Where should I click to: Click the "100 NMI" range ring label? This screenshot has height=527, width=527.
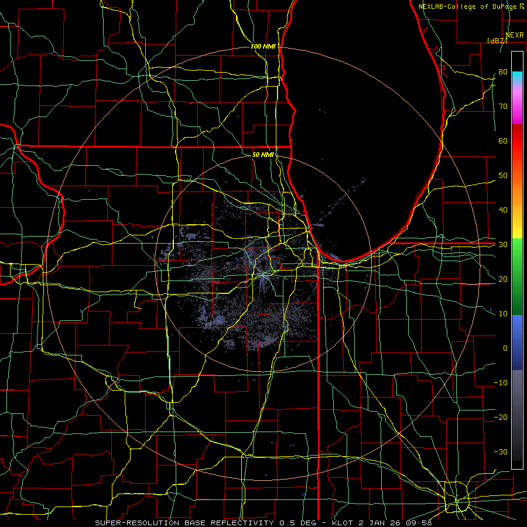pos(263,46)
